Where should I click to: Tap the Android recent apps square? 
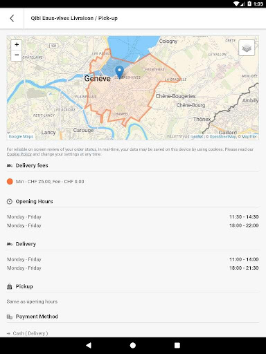[177, 345]
